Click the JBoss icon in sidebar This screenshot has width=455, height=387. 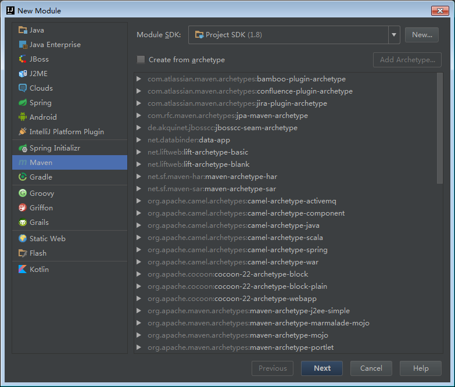pyautogui.click(x=23, y=59)
